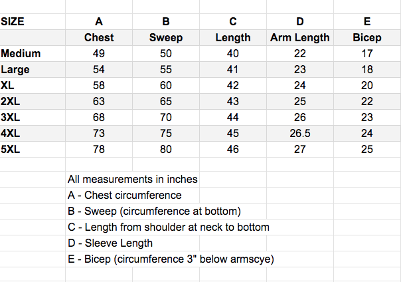This screenshot has width=401, height=282.
Task: Click the Length column header cell
Action: tap(233, 37)
